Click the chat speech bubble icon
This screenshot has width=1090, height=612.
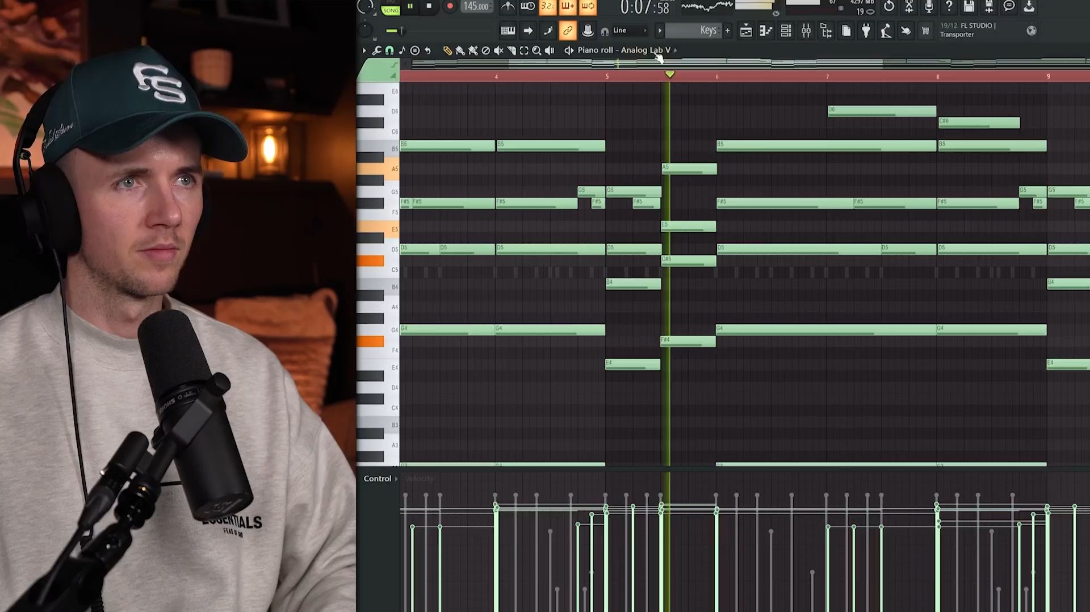point(1009,6)
